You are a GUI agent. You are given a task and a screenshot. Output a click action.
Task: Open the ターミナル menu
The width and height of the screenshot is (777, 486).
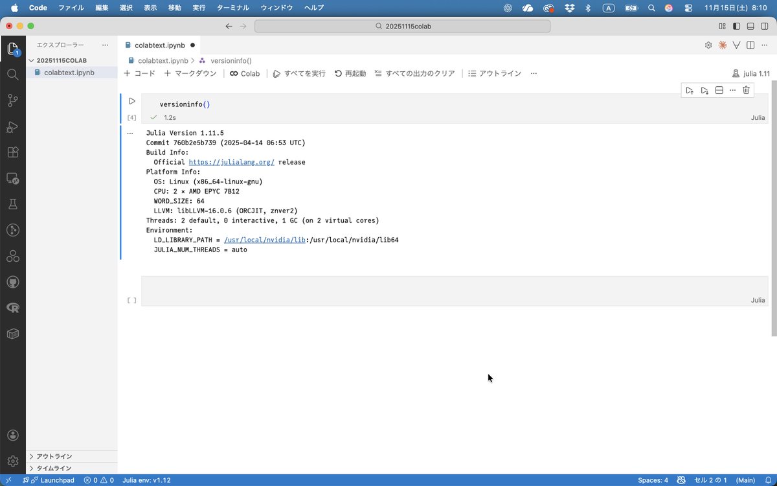(233, 8)
